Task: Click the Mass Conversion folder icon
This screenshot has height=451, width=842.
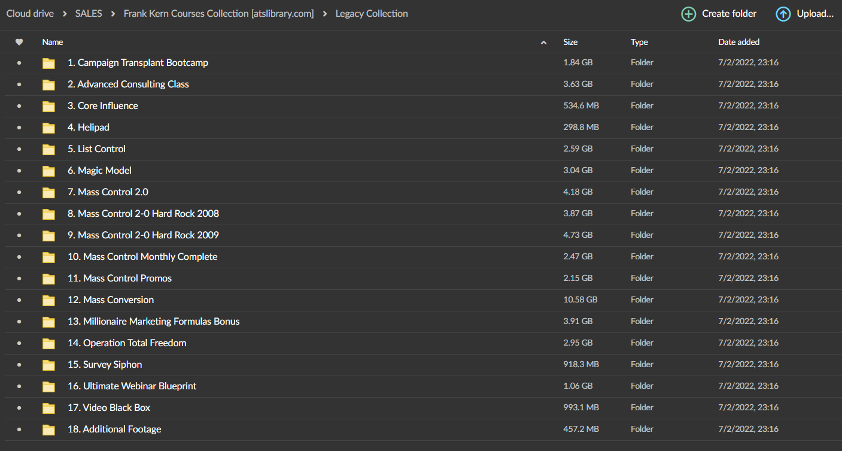Action: tap(48, 299)
